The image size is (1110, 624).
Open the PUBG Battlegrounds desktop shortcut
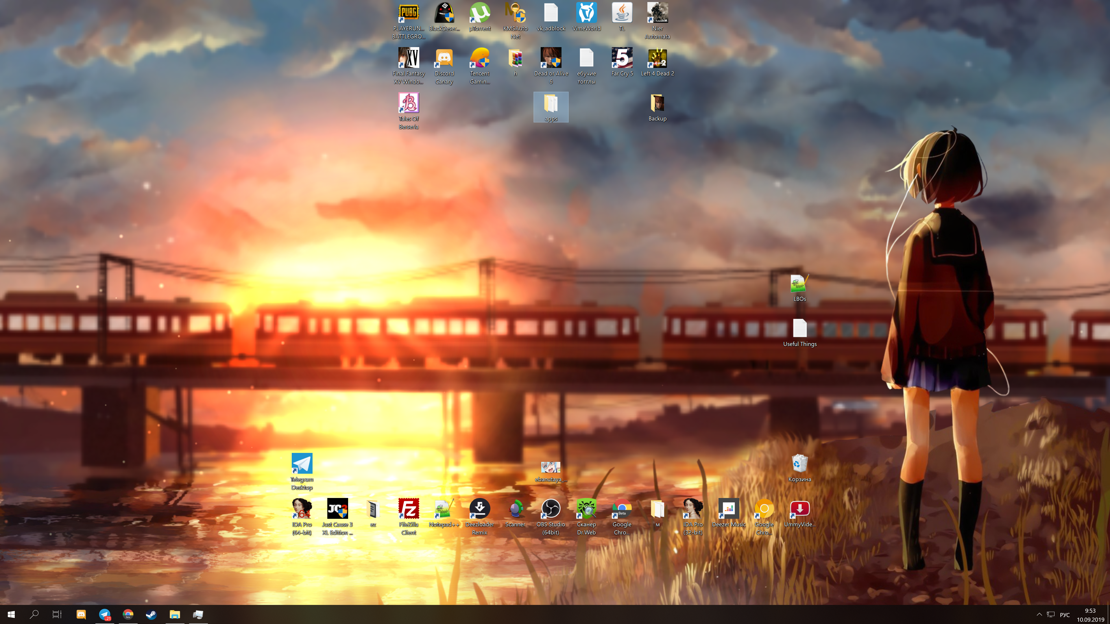tap(409, 21)
